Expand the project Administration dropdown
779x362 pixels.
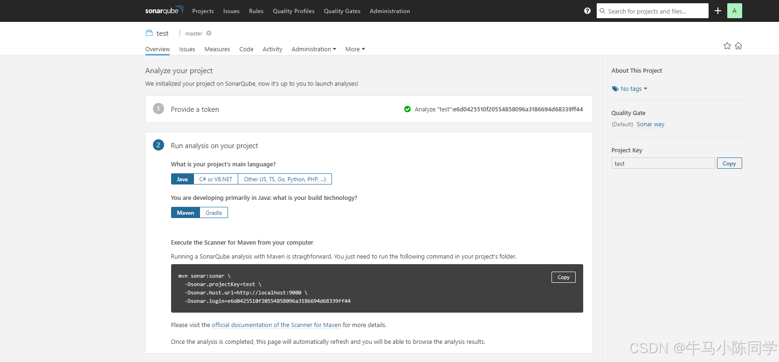point(314,49)
